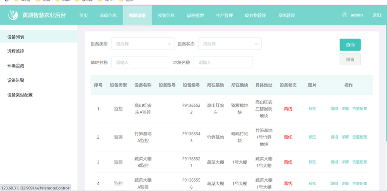Viewport: 387px width, 191px height.
Task: Preview image for 蔬菜大棚A监控
Action: pyautogui.click(x=312, y=183)
